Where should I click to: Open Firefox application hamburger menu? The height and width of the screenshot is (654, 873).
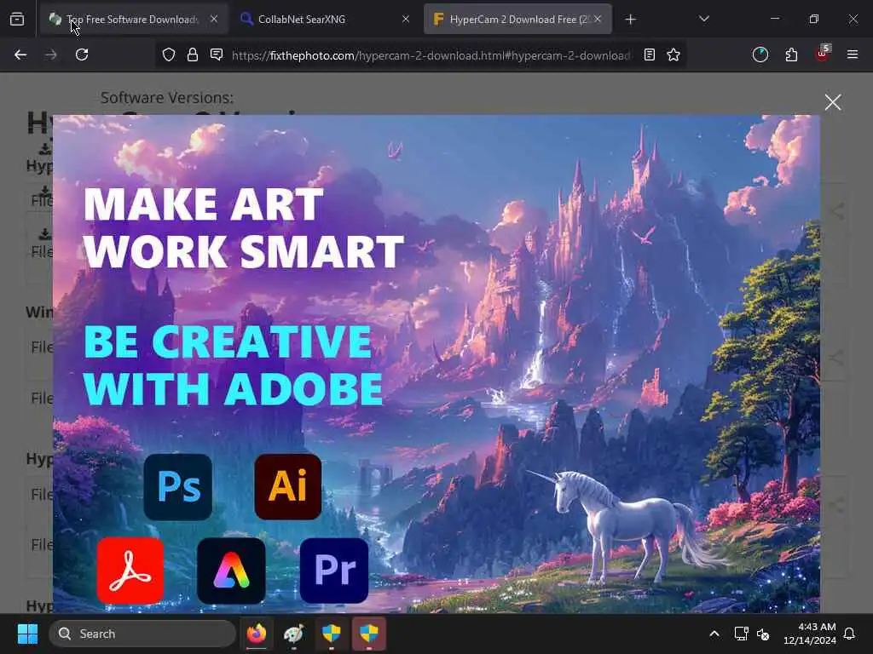852,54
